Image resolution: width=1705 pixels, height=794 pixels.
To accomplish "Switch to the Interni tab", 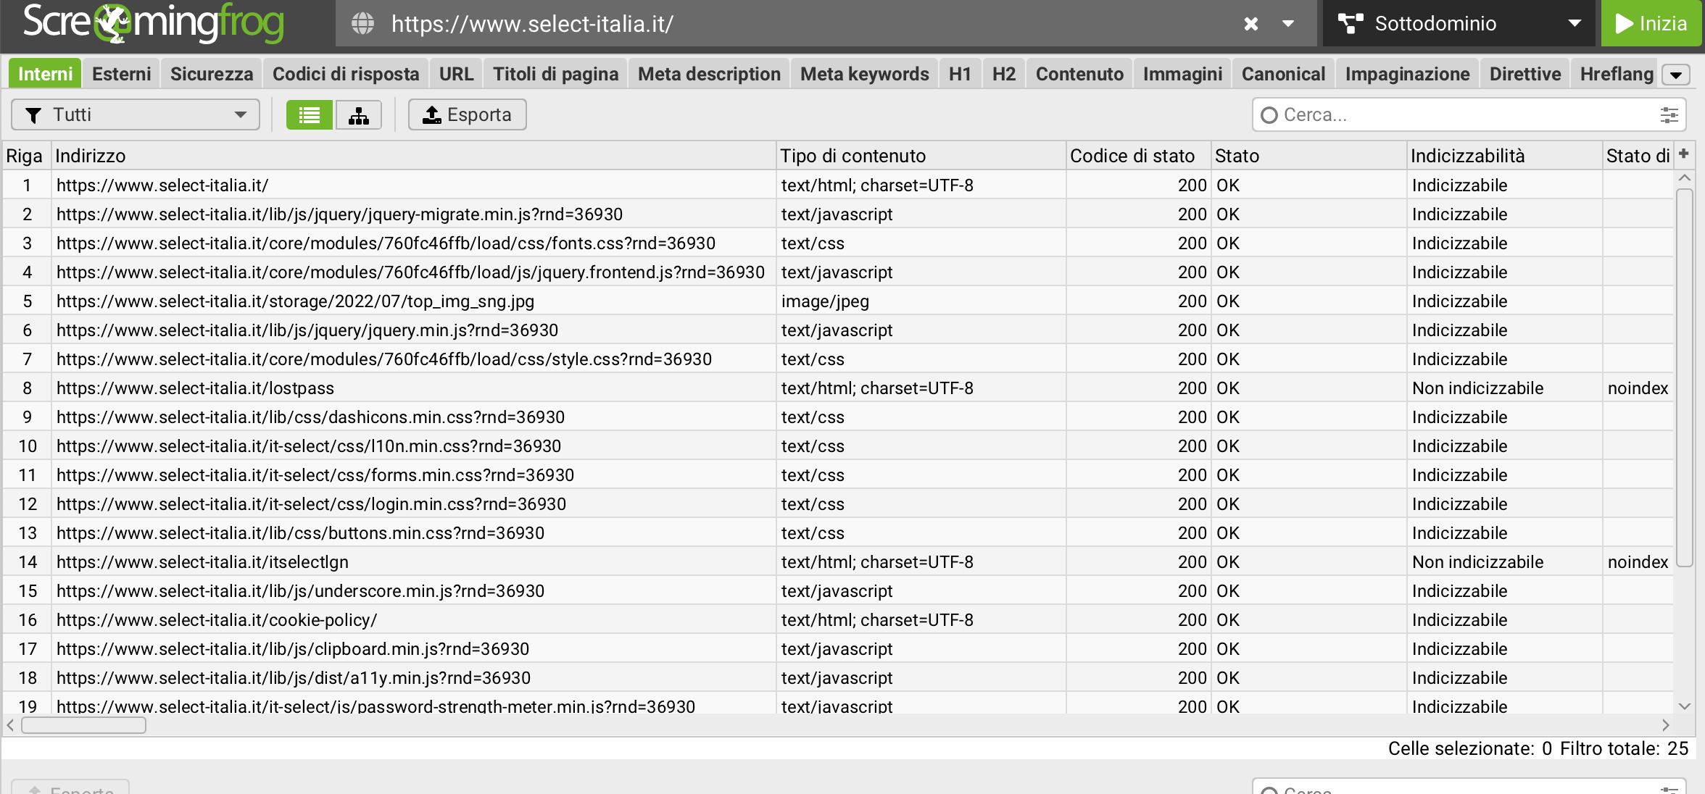I will (45, 74).
